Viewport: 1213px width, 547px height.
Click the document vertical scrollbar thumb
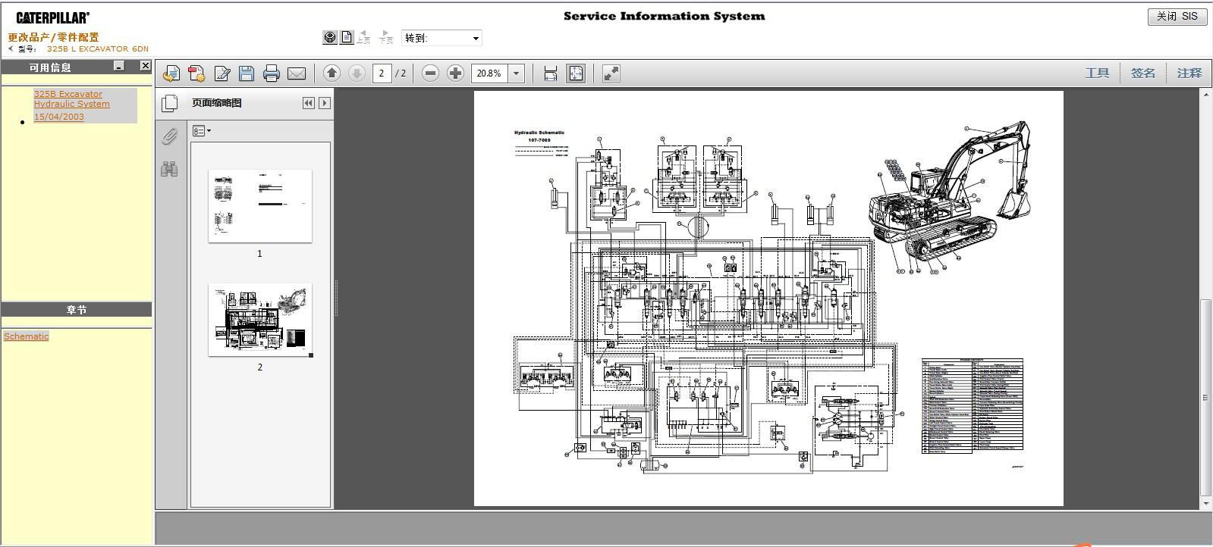(x=1205, y=397)
